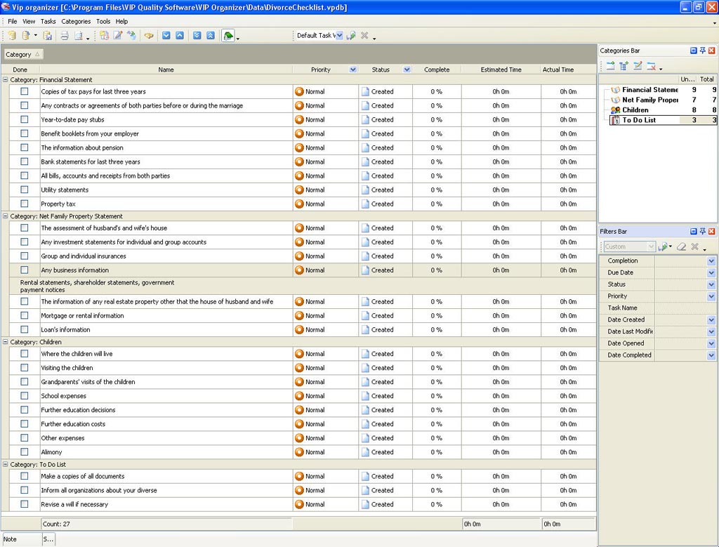Expand the Due Date filter dropdown
The image size is (719, 547).
711,272
